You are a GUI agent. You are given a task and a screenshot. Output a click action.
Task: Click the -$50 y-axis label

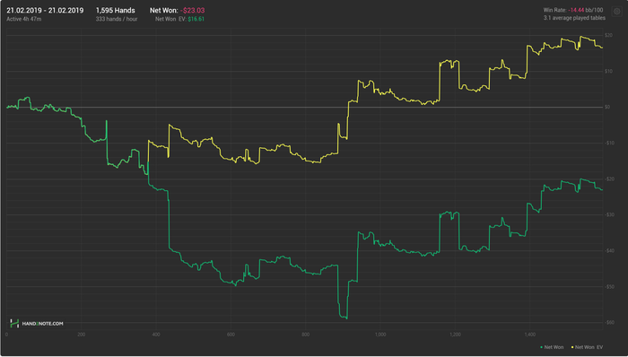click(x=609, y=286)
